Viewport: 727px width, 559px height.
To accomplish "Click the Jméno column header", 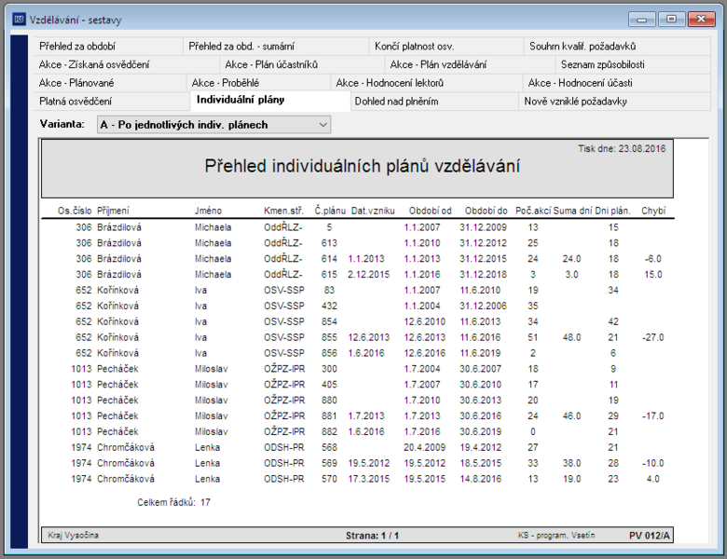I will tap(208, 211).
